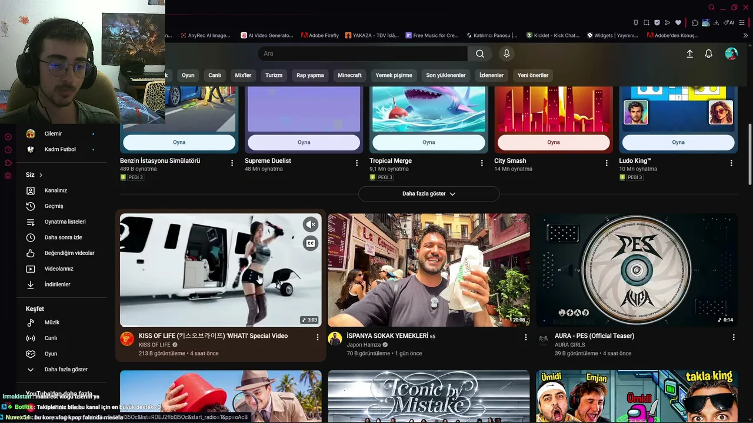Click the YouTube search magnifier button

(x=480, y=53)
